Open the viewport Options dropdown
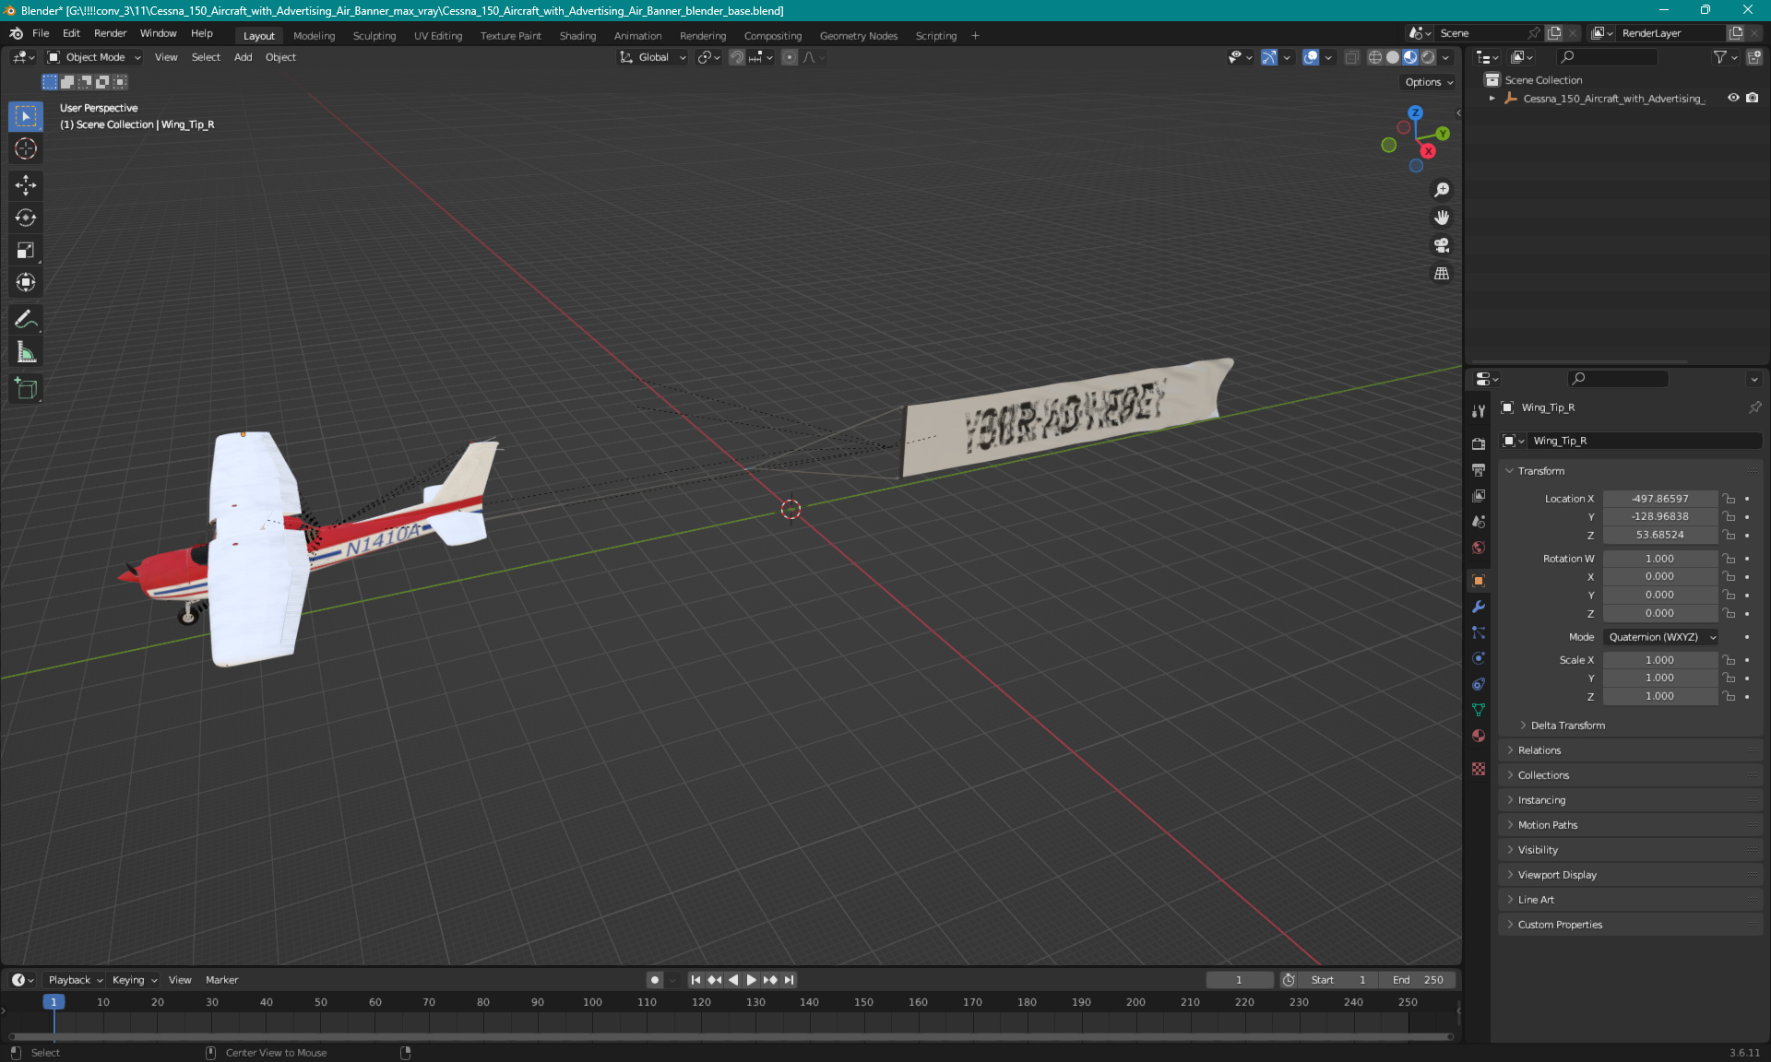The width and height of the screenshot is (1771, 1062). click(x=1429, y=82)
